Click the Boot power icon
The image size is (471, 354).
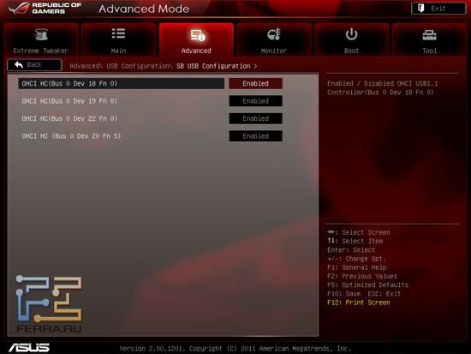coord(351,34)
